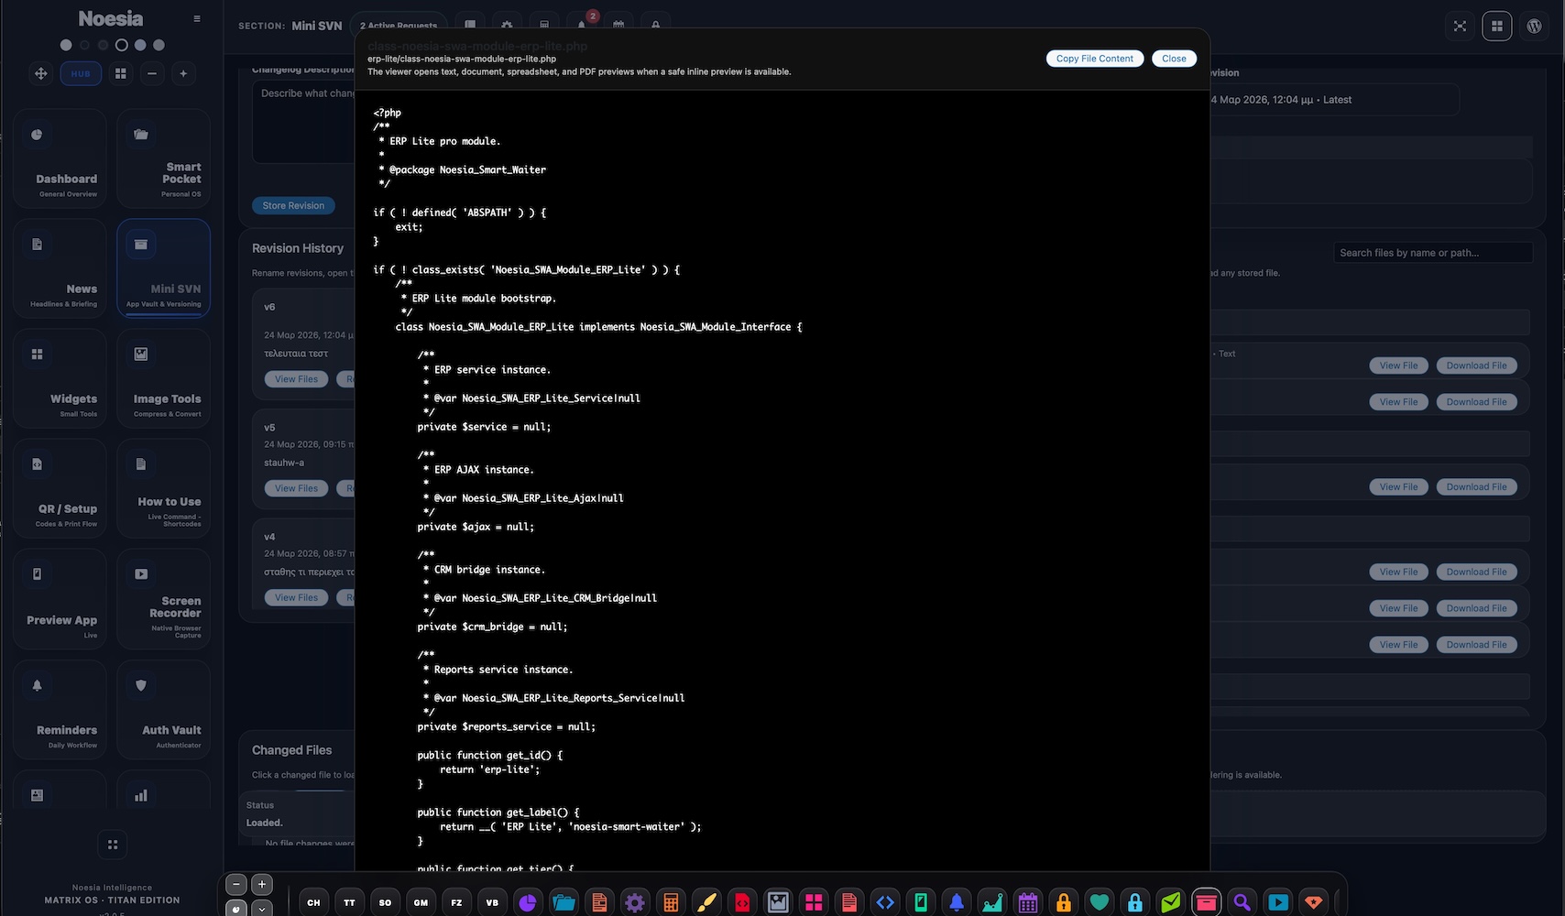1565x916 pixels.
Task: Open the News headlines tile
Action: [x=60, y=268]
